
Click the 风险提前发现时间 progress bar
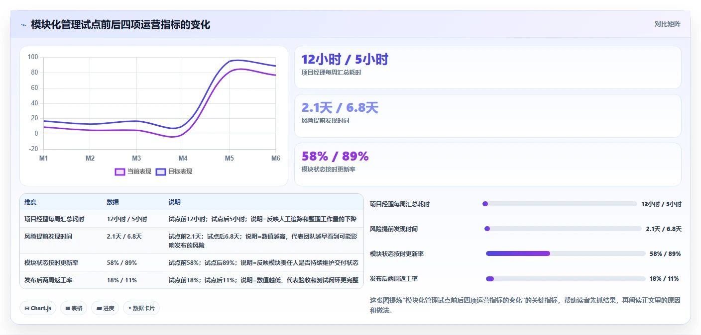(x=563, y=229)
